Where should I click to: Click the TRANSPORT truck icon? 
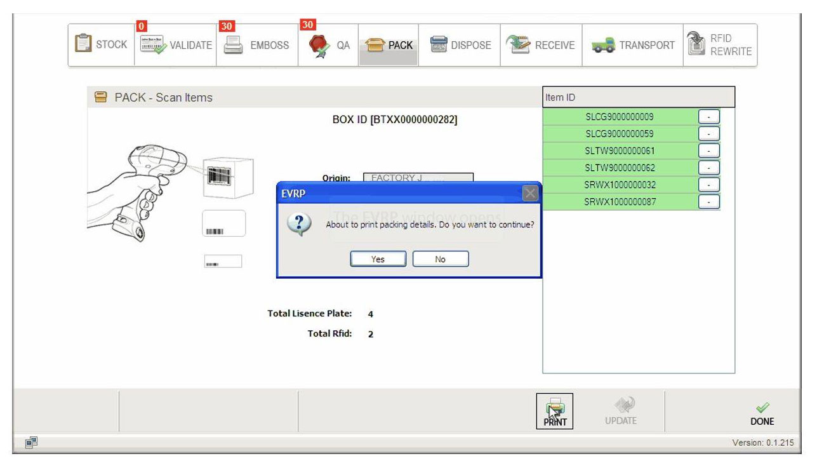point(602,46)
